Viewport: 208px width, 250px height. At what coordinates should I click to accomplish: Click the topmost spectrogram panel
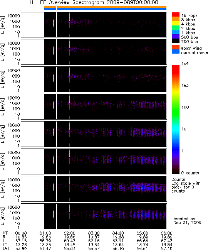pyautogui.click(x=94, y=25)
